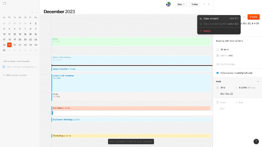Click the account email heading in sidebar

[x=17, y=61]
